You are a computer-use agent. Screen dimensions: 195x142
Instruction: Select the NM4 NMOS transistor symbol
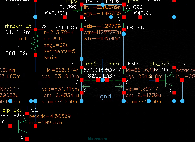pos(88,80)
